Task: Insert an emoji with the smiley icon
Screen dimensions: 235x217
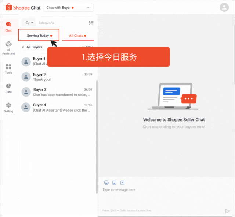Action: 106,182
